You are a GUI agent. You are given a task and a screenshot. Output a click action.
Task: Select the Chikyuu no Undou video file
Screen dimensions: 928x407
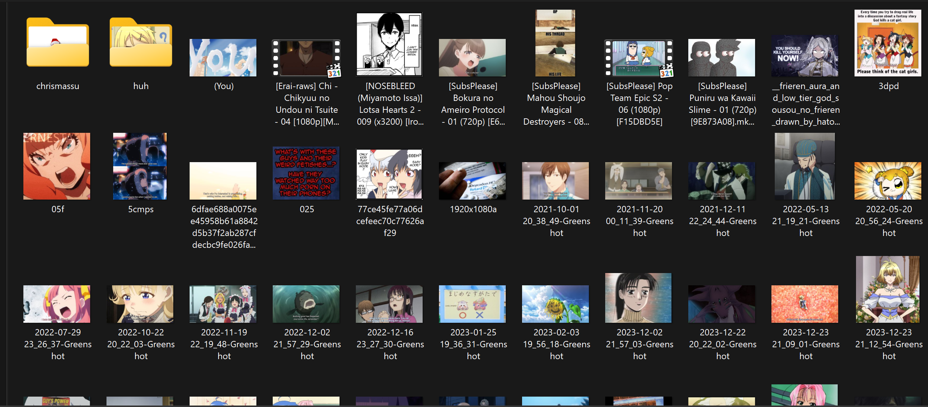point(306,58)
